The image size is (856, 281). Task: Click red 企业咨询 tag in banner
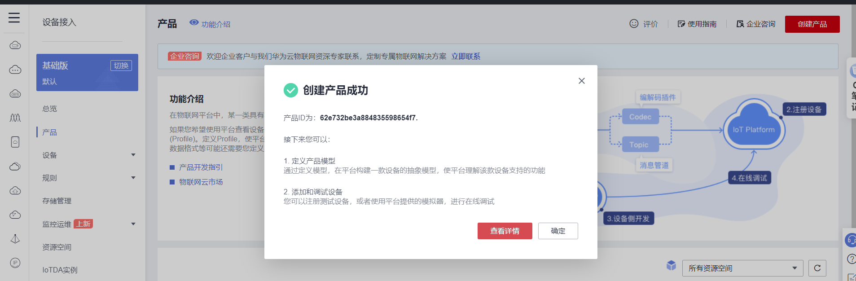(x=184, y=57)
